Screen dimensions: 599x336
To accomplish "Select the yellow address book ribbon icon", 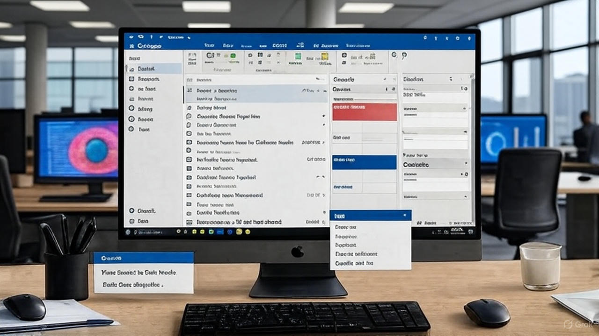I will (x=324, y=57).
